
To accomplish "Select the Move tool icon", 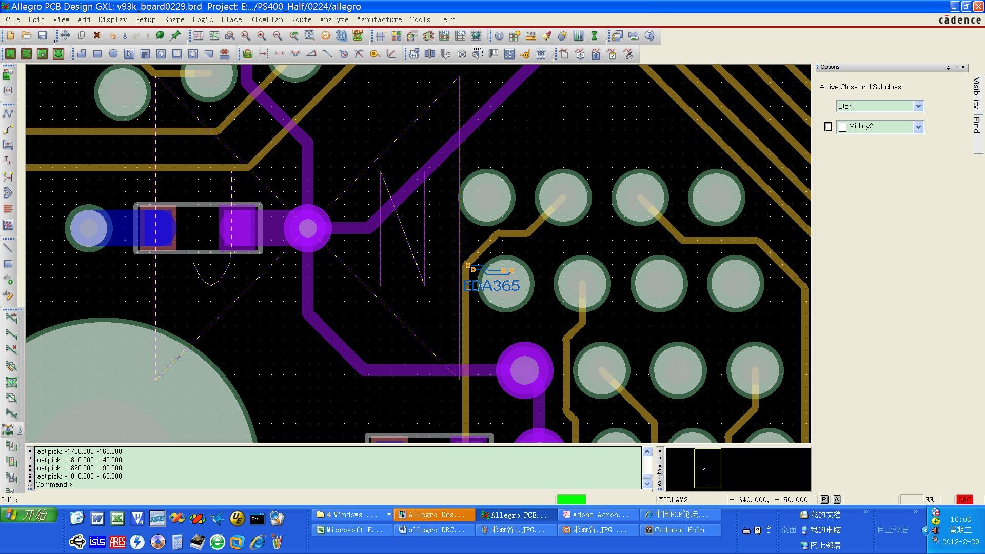I will [65, 36].
